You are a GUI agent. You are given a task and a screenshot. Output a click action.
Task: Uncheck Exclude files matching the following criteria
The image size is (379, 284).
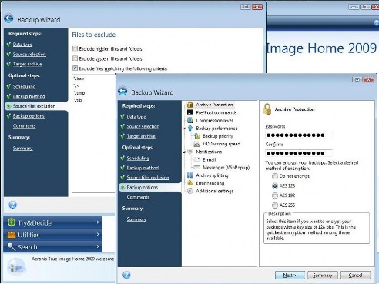[x=75, y=68]
